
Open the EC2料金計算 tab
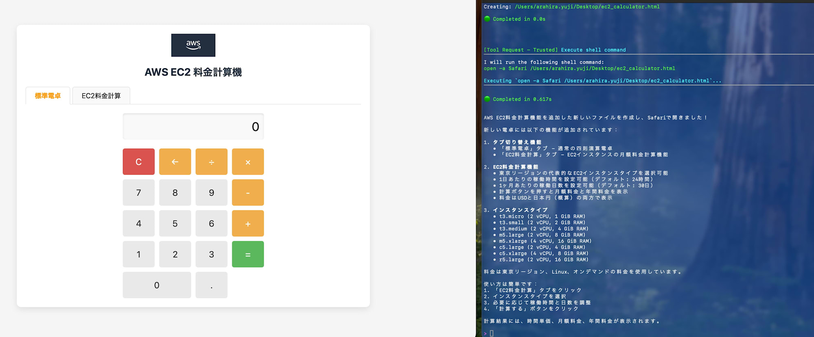101,96
